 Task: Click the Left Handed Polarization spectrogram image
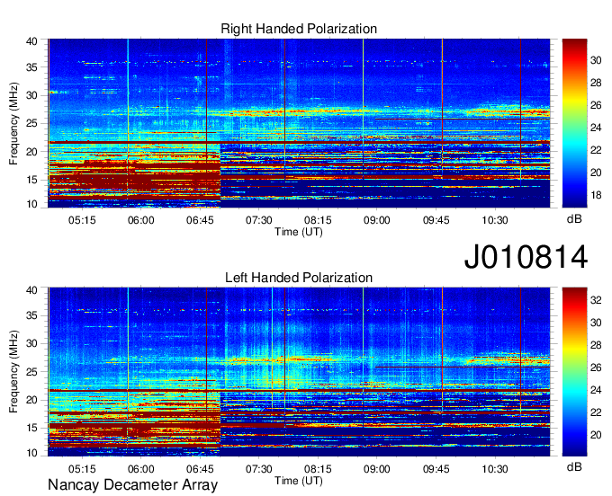pyautogui.click(x=299, y=372)
